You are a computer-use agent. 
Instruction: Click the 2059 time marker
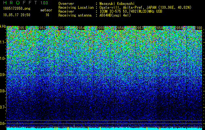point(179,28)
